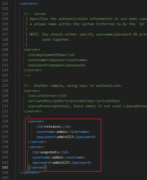This screenshot has height=180, width=147.
Task: Click the commented <server> tag on line 120
Action: click(32, 50)
